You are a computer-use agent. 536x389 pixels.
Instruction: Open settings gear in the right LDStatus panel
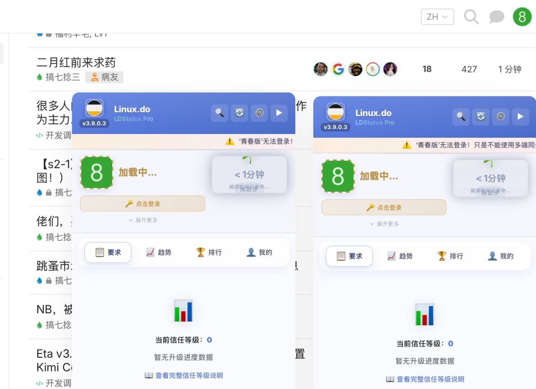[500, 116]
